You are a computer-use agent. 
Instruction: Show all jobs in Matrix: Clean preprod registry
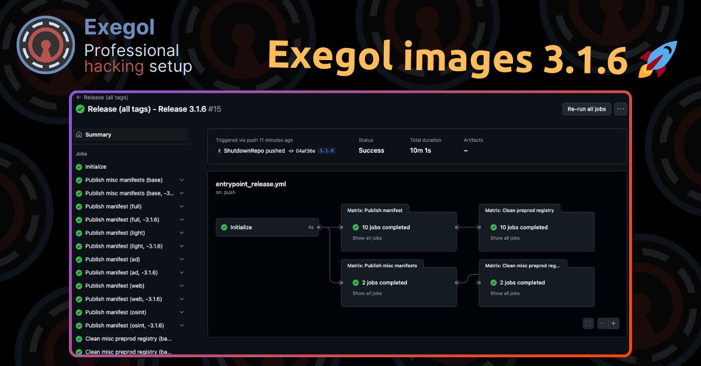505,238
